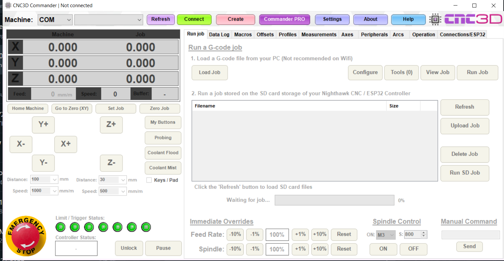The image size is (504, 261).
Task: Open the Operation tab
Action: point(424,34)
